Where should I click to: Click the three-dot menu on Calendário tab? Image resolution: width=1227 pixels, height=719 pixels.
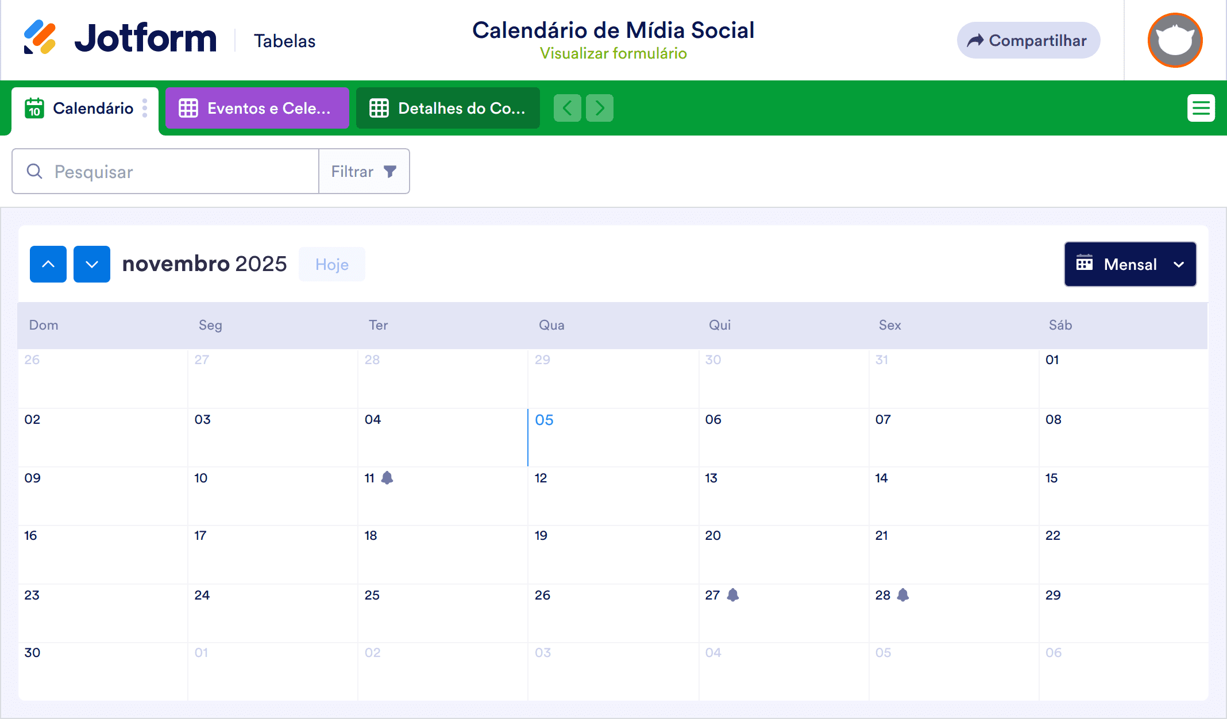(145, 108)
